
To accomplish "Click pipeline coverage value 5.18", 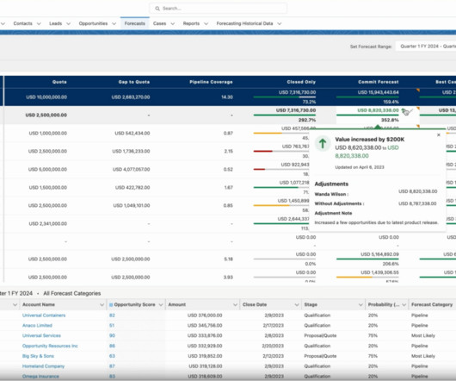I will click(x=228, y=259).
